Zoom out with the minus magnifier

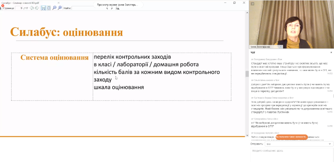pos(54,8)
